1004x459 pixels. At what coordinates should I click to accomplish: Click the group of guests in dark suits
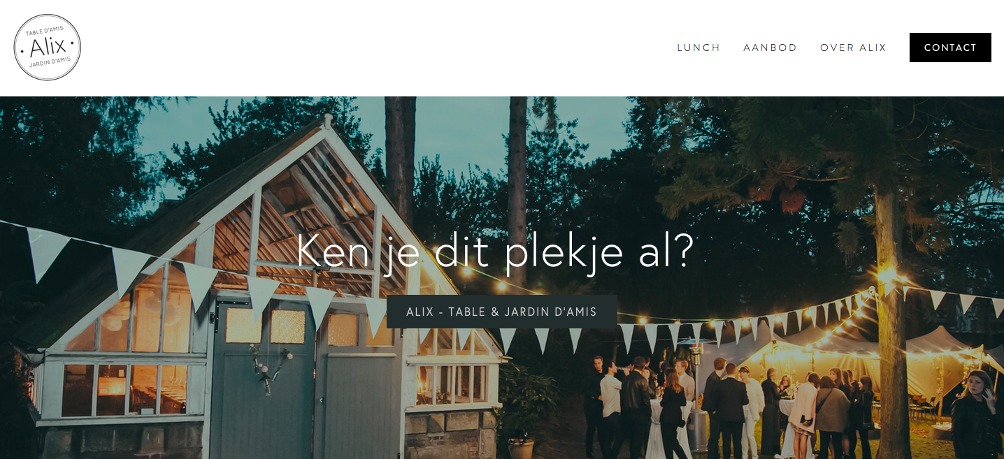726,408
